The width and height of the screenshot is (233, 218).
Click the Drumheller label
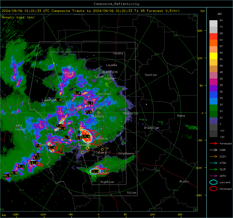coord(152,128)
